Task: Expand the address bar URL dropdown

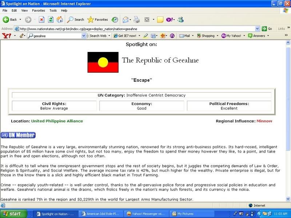Action: 258,29
